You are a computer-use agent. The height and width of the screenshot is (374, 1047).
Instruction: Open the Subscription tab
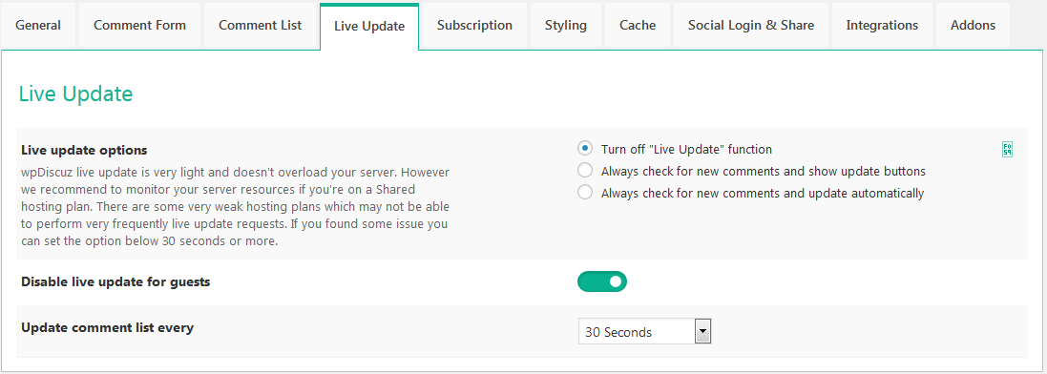(474, 26)
